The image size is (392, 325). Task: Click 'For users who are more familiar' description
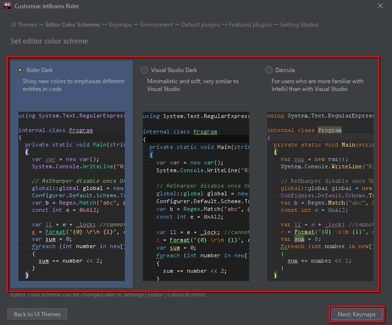click(317, 85)
